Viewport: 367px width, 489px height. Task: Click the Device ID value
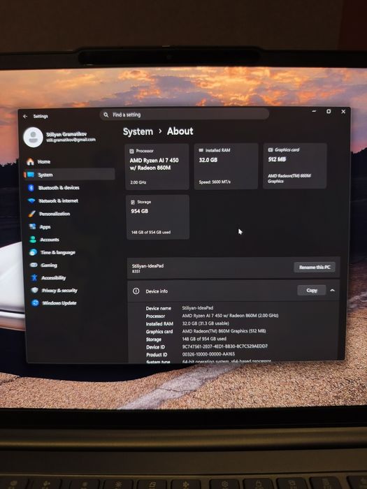click(x=224, y=346)
